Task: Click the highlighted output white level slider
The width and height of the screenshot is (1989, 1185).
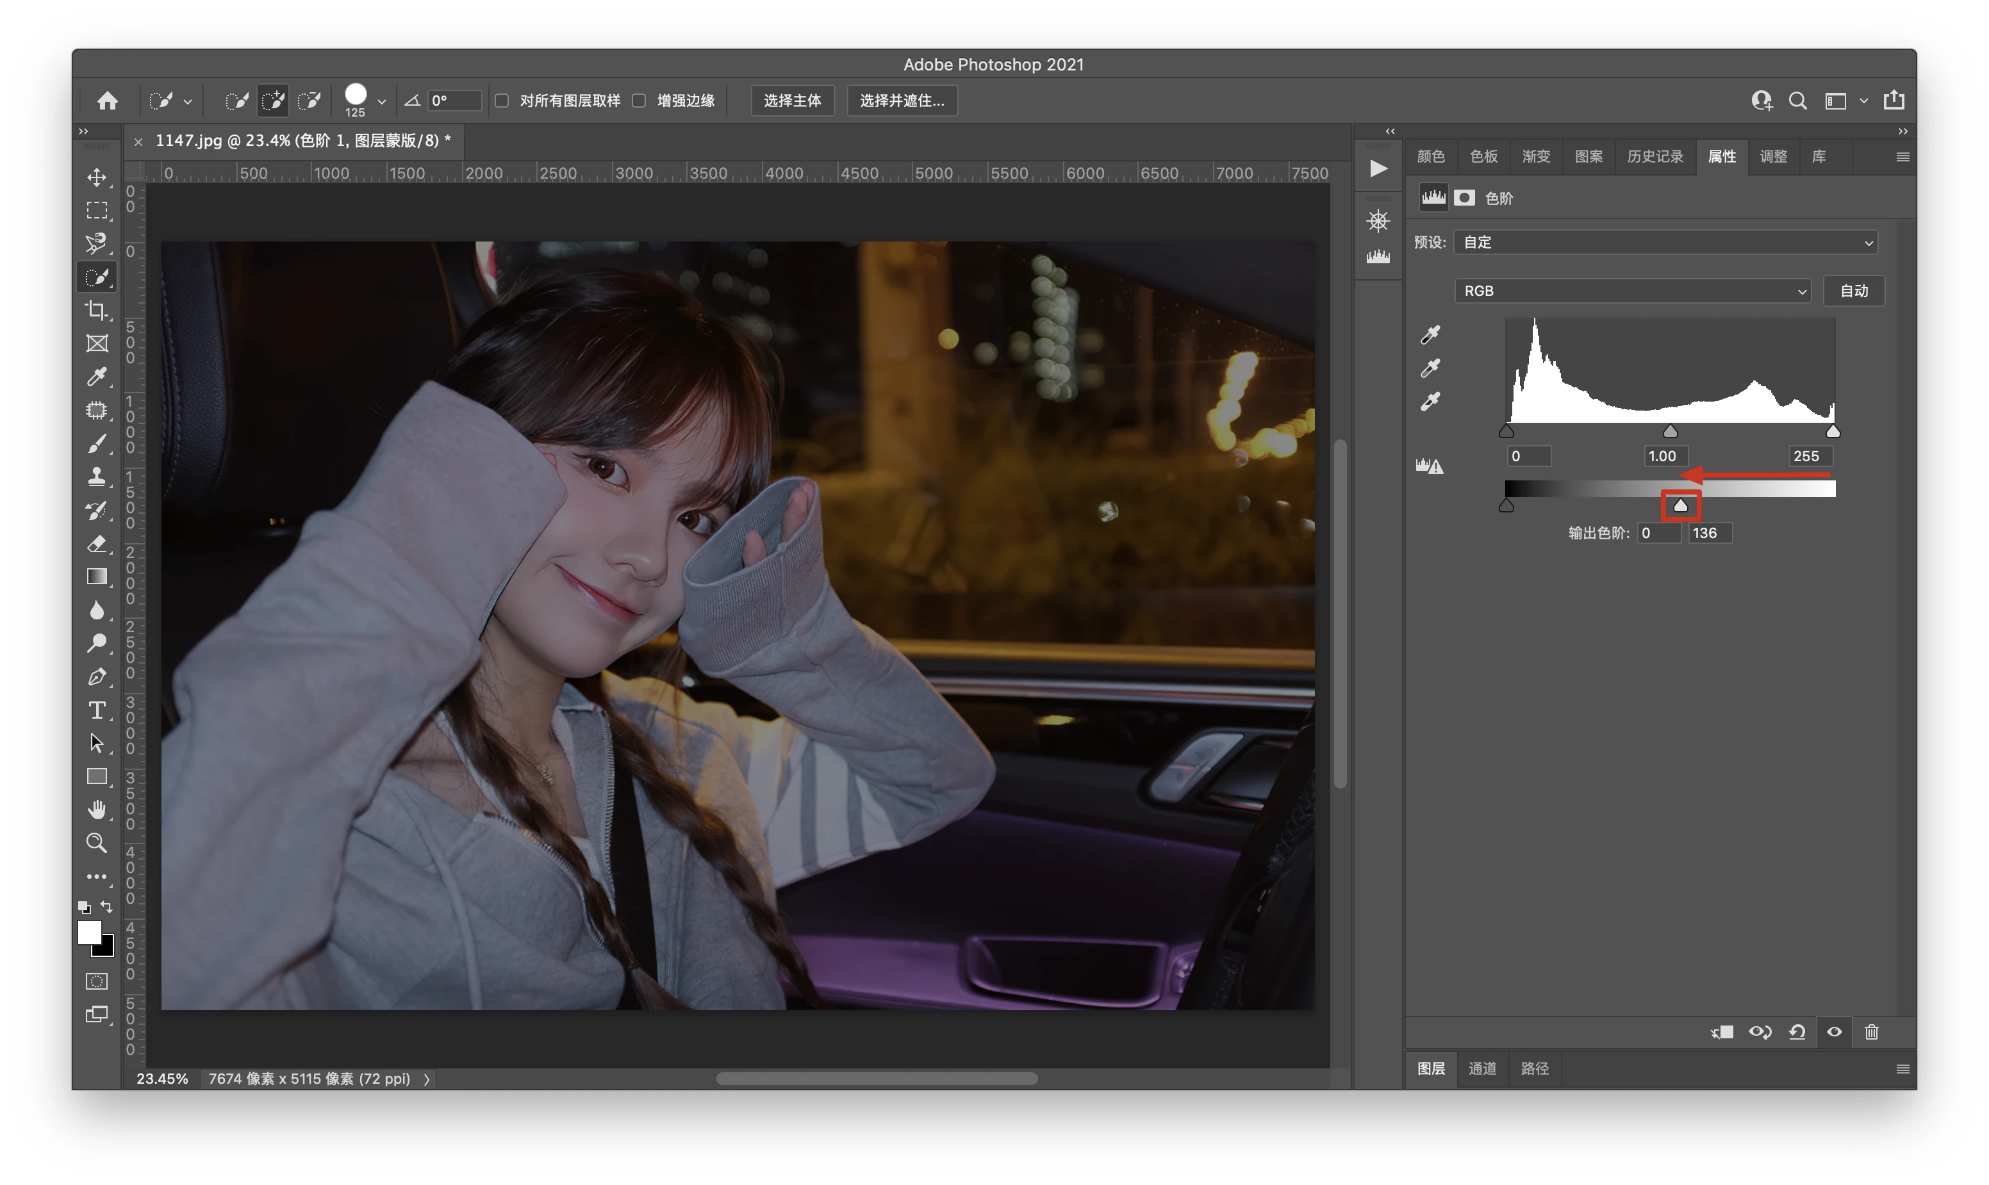Action: tap(1681, 505)
